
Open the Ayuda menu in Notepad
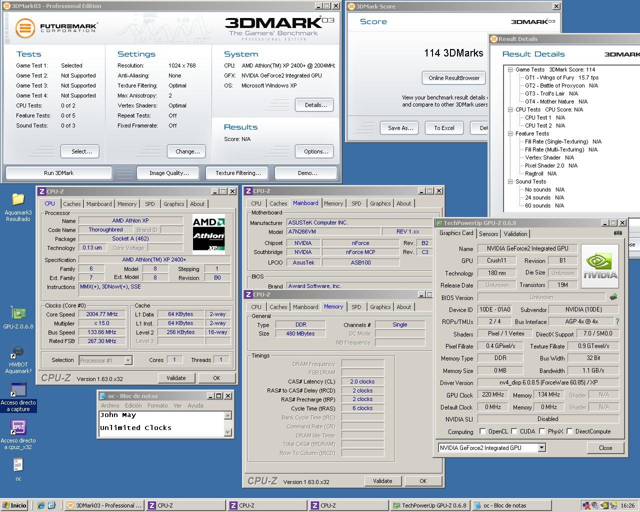195,405
